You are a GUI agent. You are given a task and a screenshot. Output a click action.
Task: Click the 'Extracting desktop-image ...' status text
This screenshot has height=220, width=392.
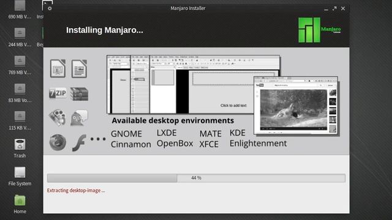76,191
